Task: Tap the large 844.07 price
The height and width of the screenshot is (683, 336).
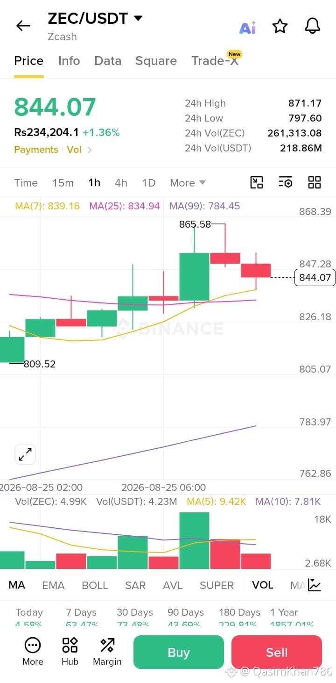Action: click(55, 107)
